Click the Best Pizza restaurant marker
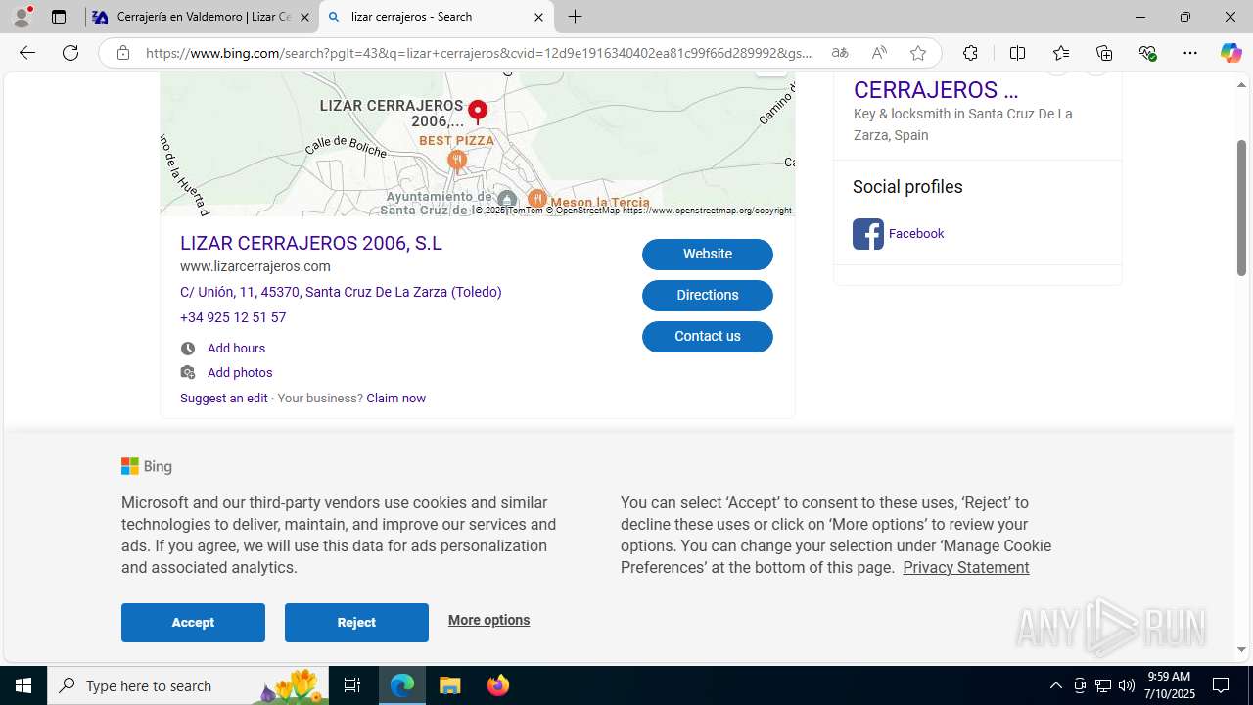Image resolution: width=1253 pixels, height=705 pixels. click(x=456, y=161)
